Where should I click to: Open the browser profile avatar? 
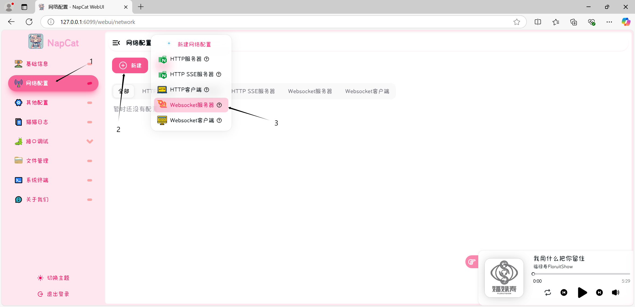pos(9,7)
